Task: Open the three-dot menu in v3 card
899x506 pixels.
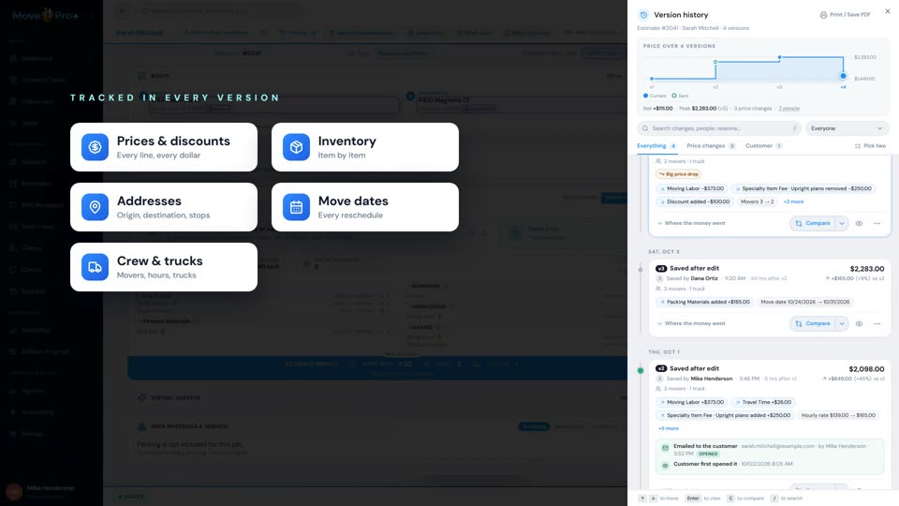Action: pos(877,323)
